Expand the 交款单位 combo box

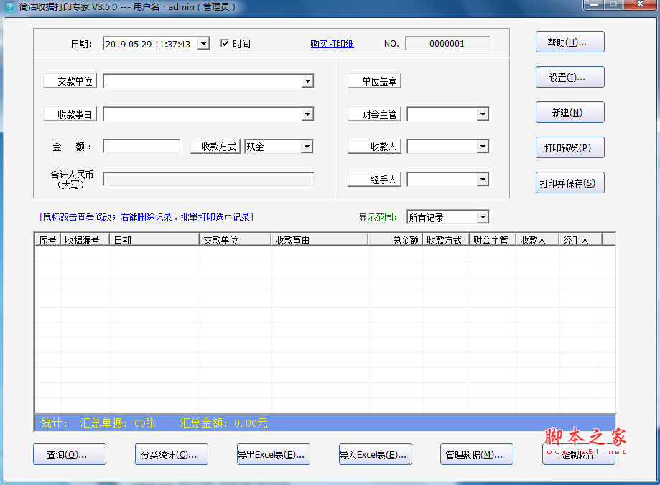[x=307, y=80]
